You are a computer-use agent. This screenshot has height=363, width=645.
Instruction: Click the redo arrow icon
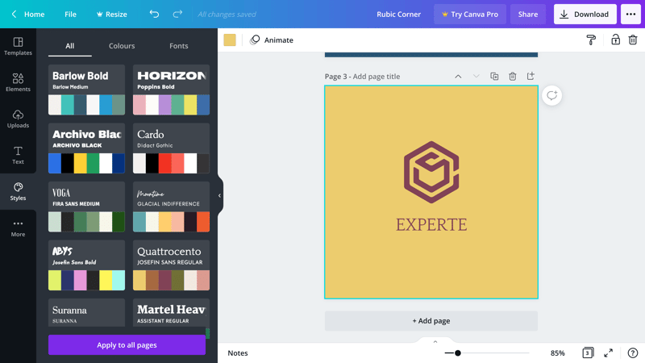point(177,14)
